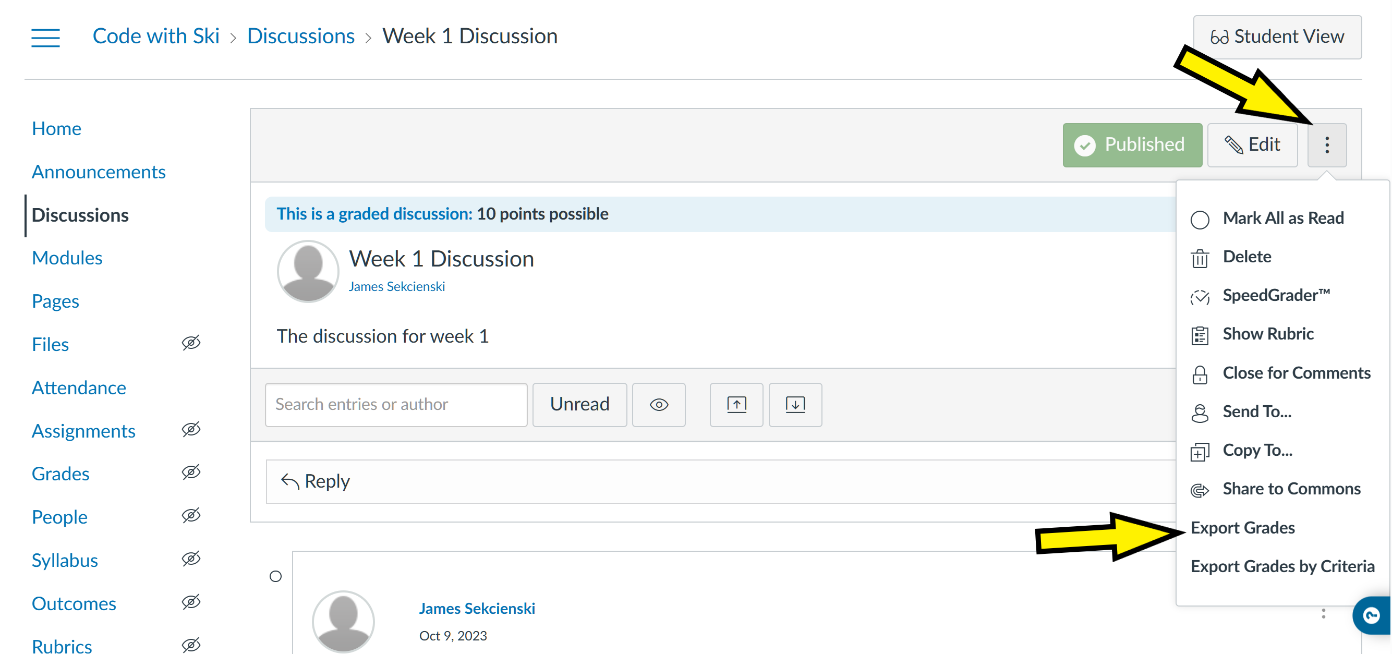
Task: Mark James Sekcienski's entry read via the circle
Action: tap(274, 576)
